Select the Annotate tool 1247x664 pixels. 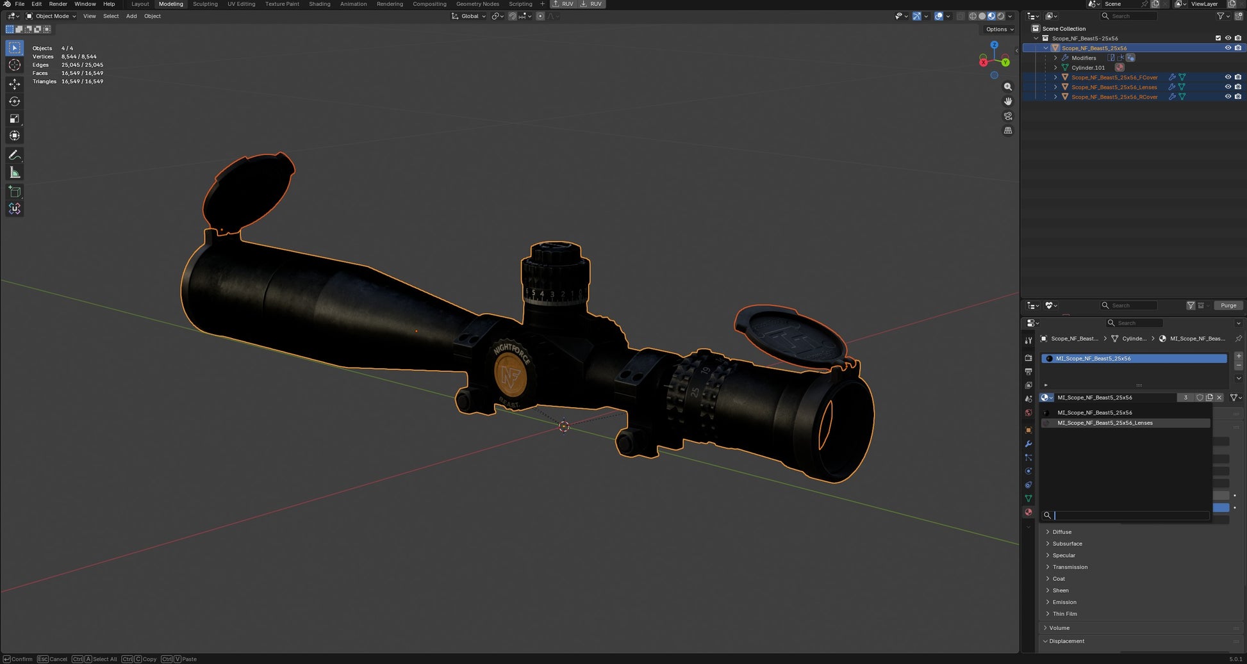click(15, 156)
